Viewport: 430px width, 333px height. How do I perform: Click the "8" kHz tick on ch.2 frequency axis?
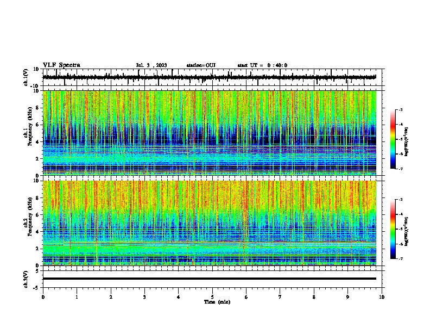point(38,198)
